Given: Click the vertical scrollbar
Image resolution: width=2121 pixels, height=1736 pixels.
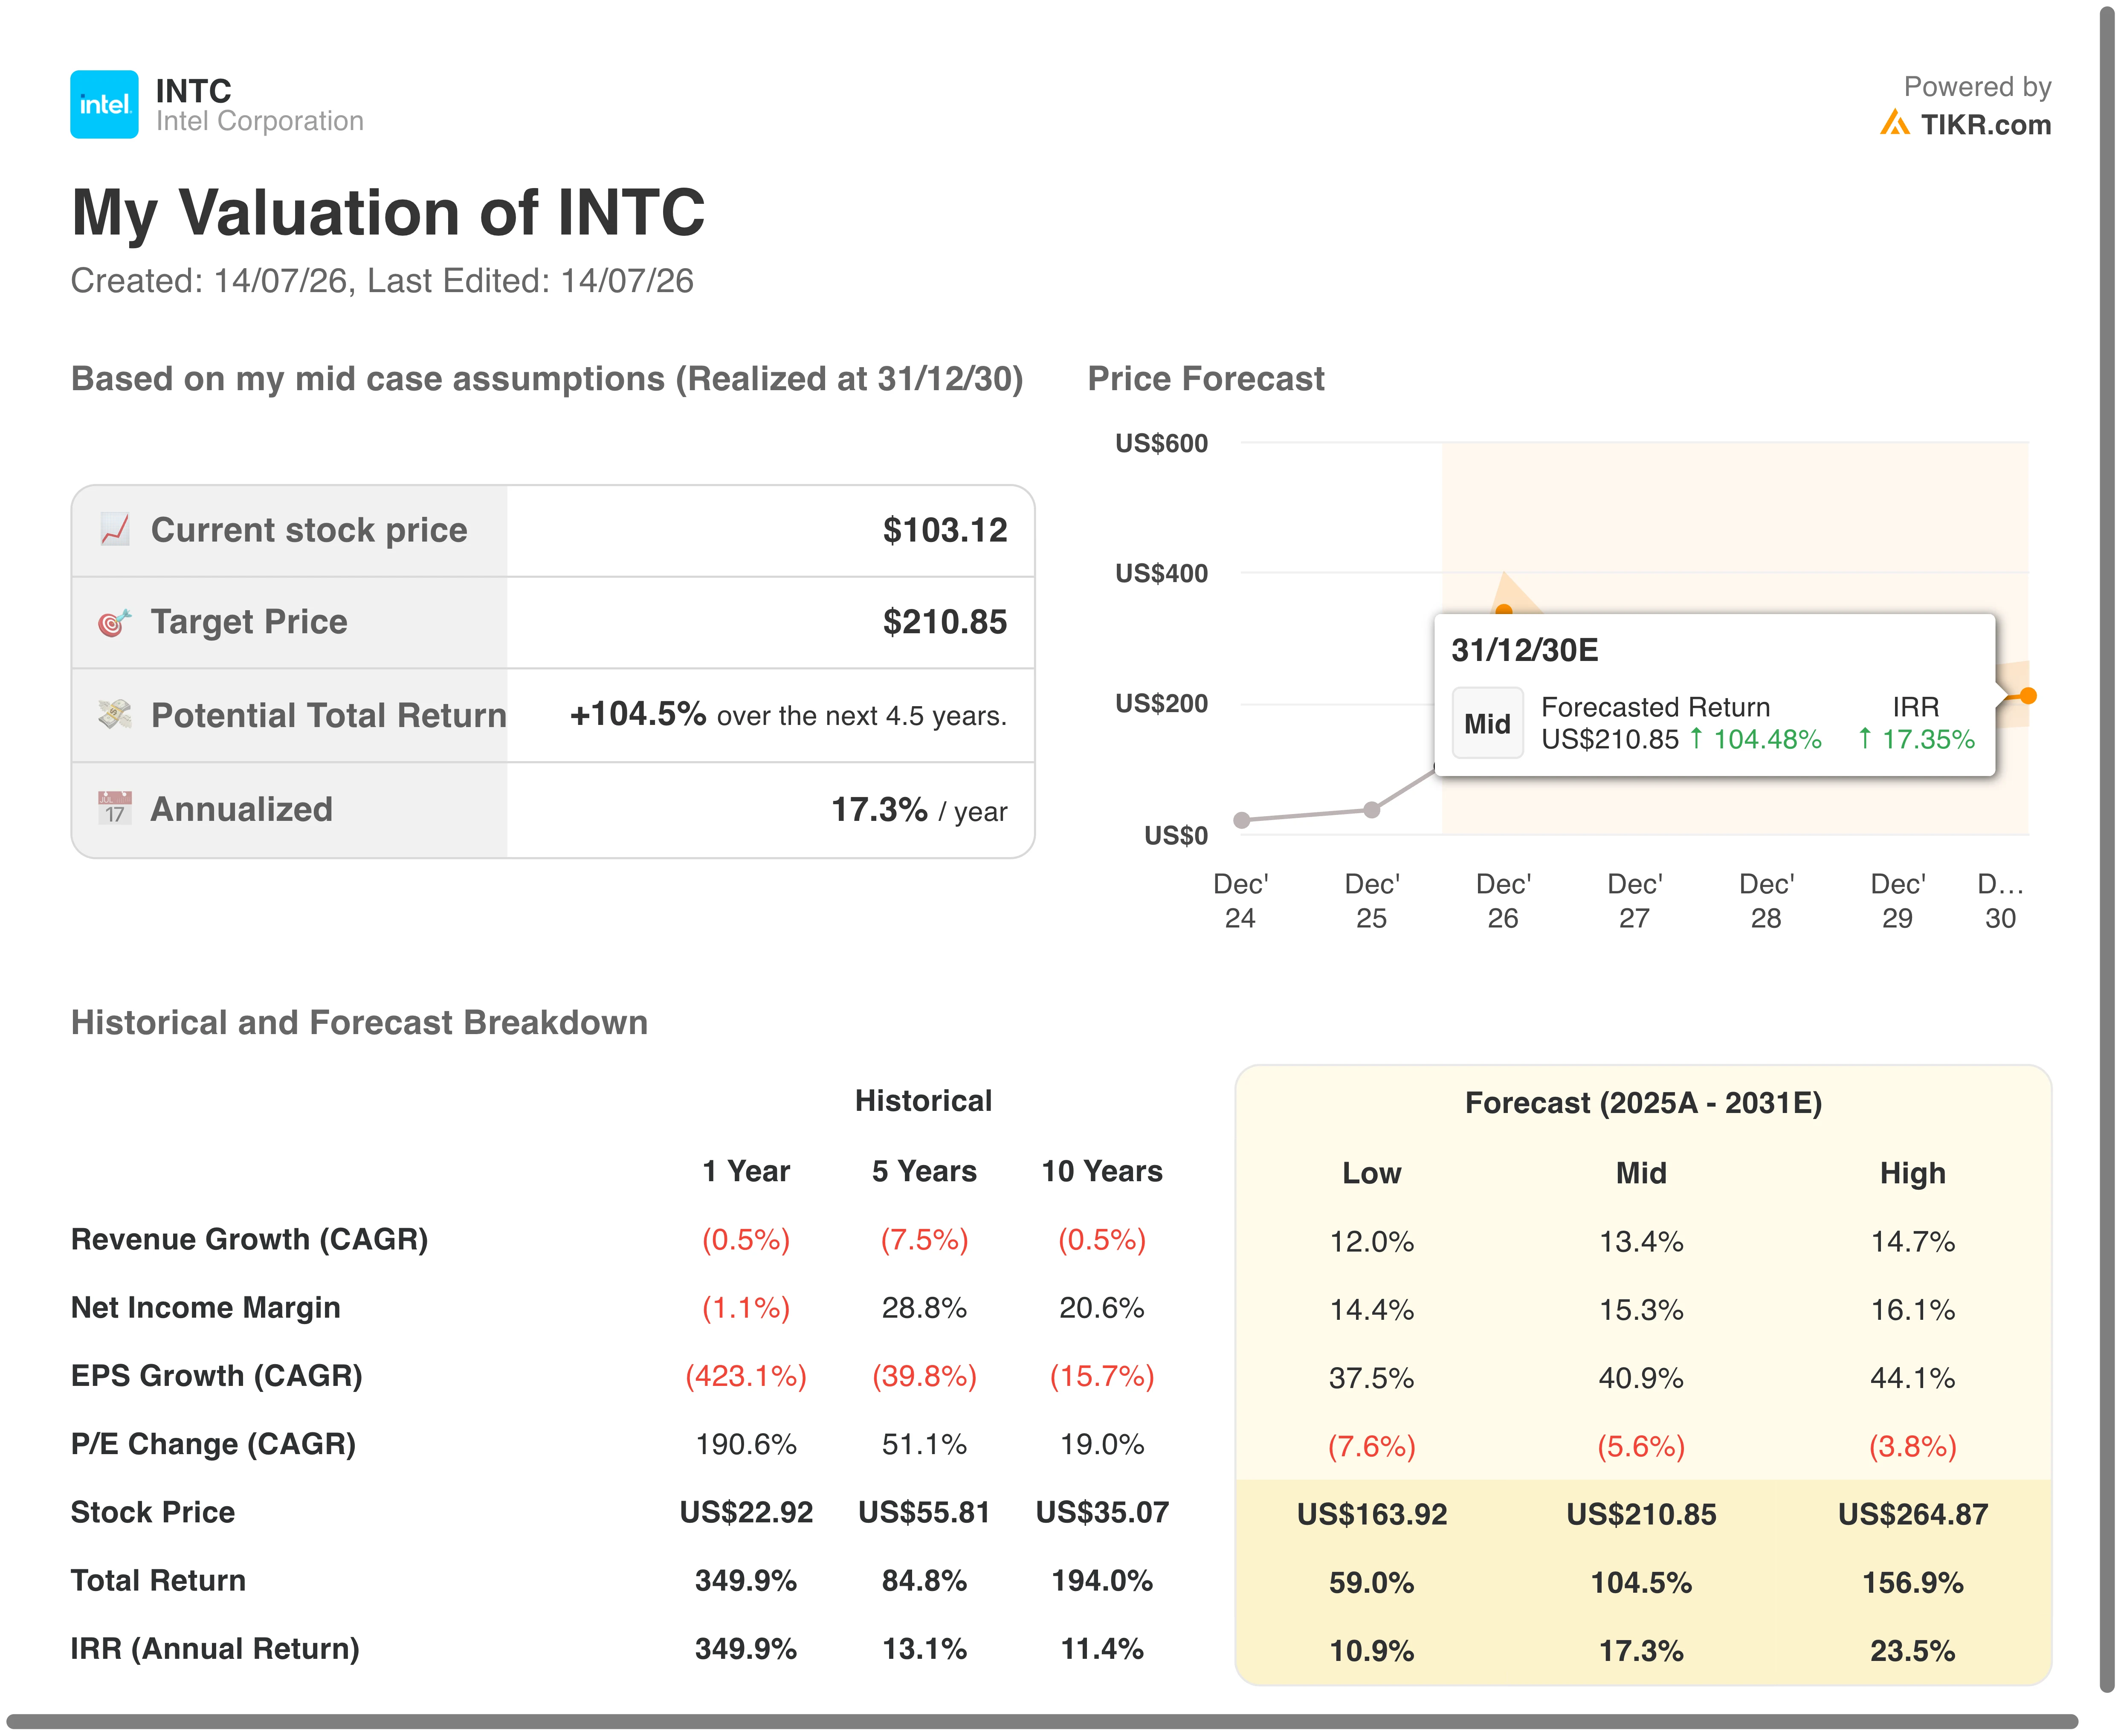Looking at the screenshot, I should 2107,850.
